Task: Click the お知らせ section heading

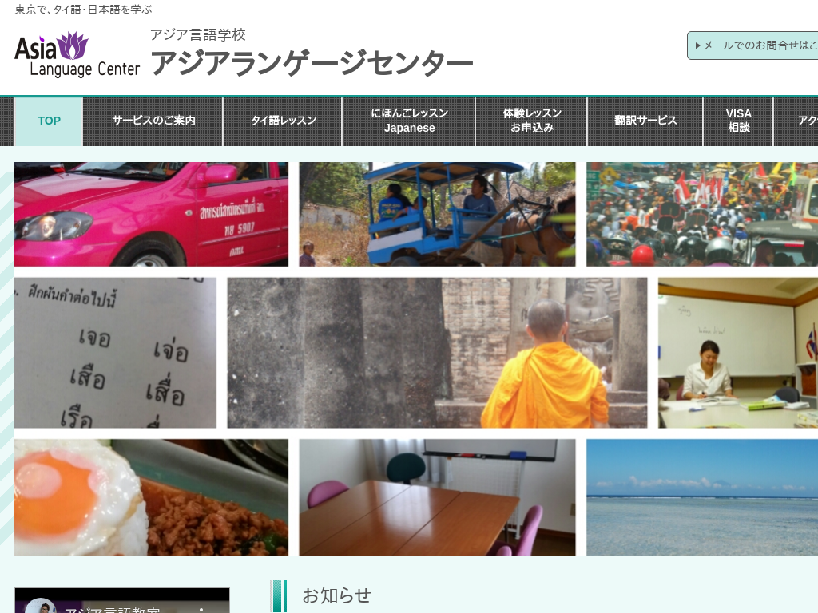Action: point(337,595)
